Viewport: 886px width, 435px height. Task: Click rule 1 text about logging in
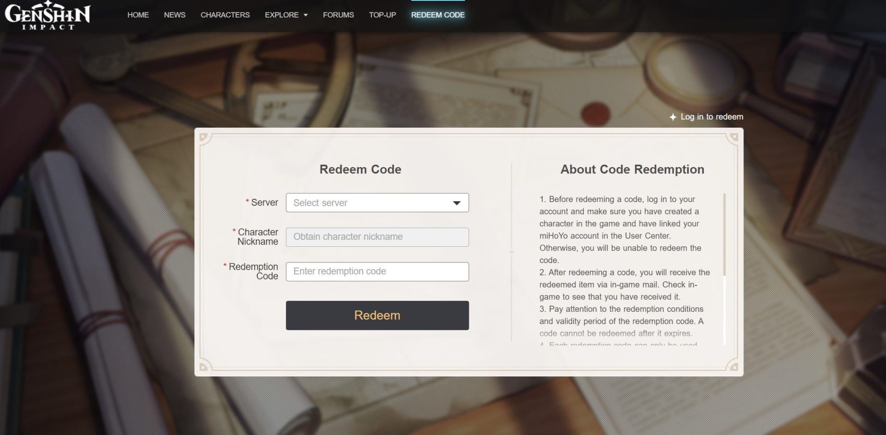(620, 230)
